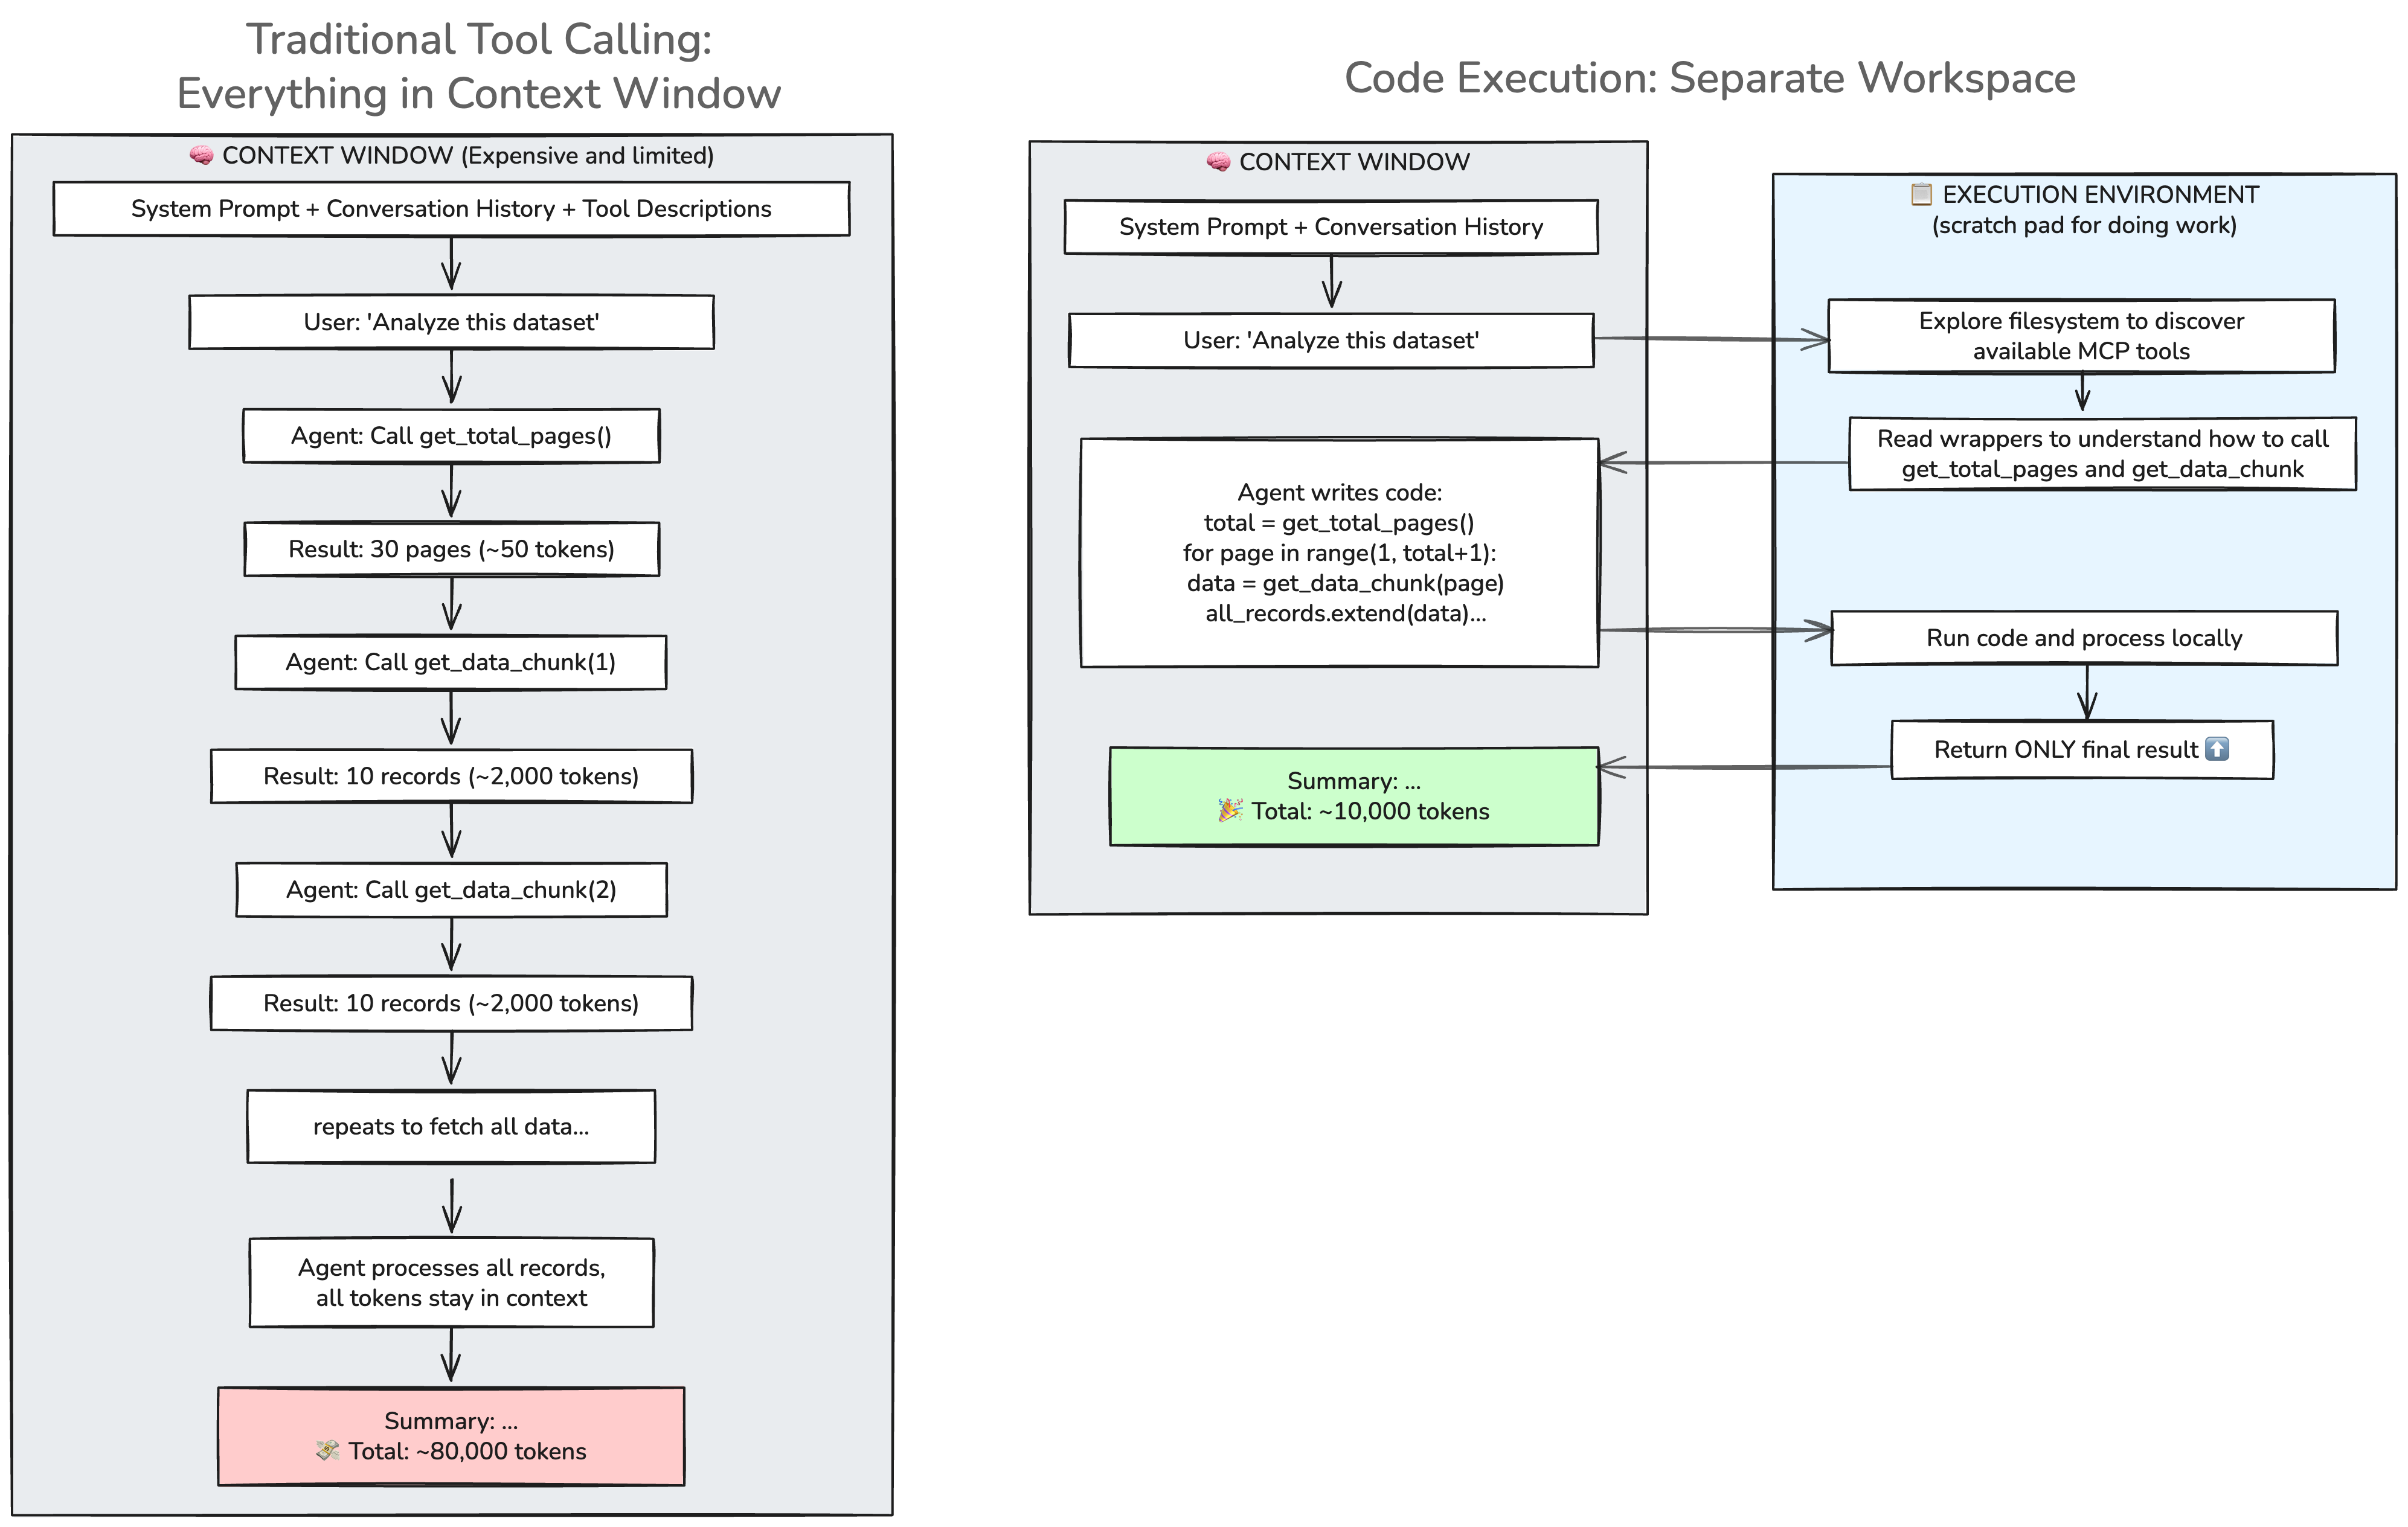Viewport: 2408px width, 1527px height.
Task: Click the brain icon on the right CONTEXT WINDOW header
Action: [x=1218, y=162]
